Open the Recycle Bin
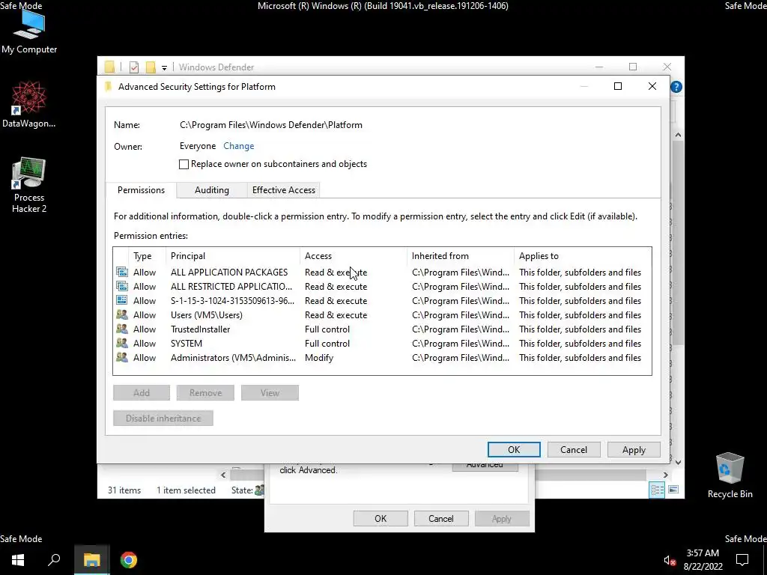The width and height of the screenshot is (767, 575). tap(730, 475)
